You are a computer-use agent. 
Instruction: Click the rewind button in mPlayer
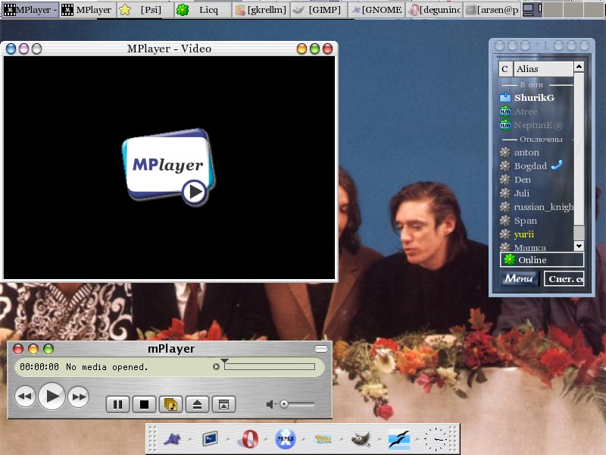click(x=25, y=397)
